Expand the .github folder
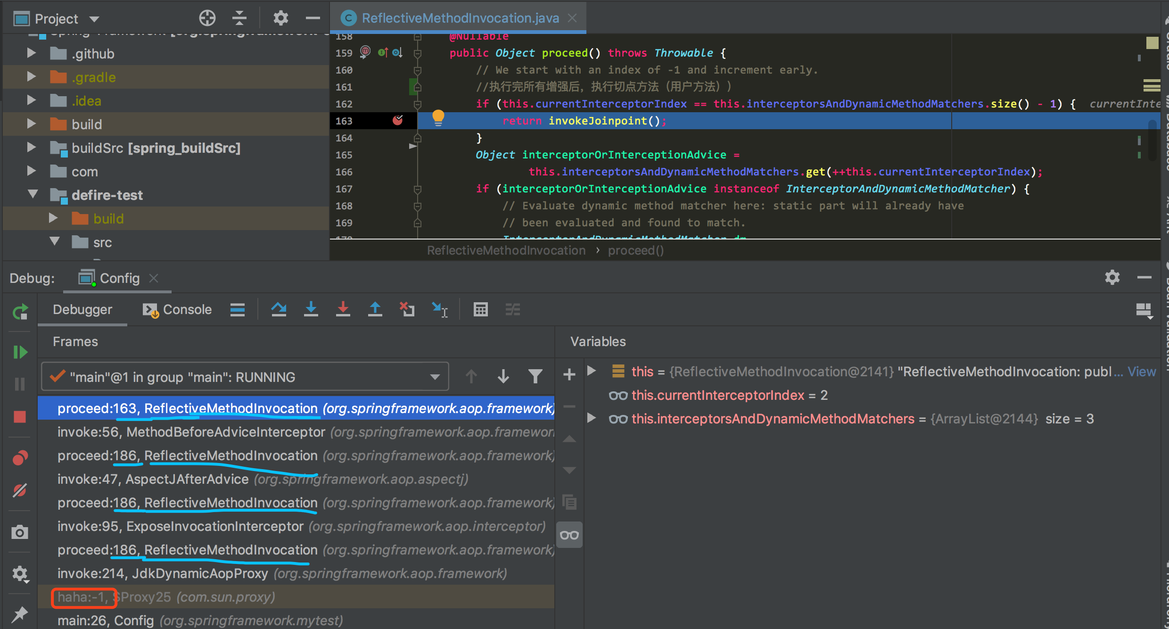This screenshot has width=1169, height=629. pos(31,53)
